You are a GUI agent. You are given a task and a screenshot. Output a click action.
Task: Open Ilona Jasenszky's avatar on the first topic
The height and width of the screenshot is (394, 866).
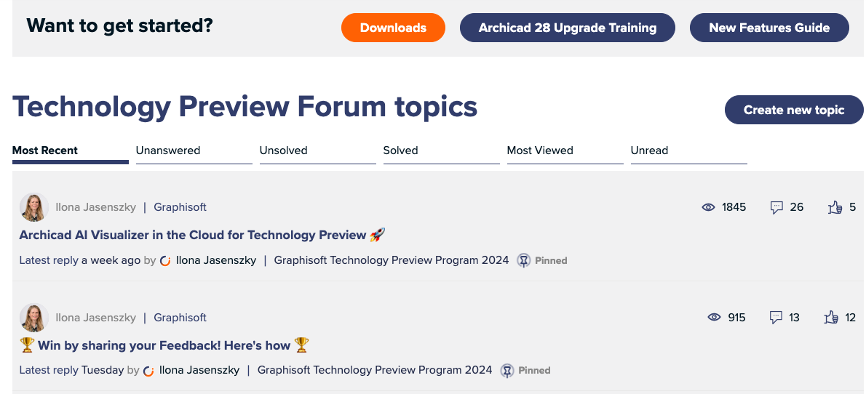click(33, 207)
